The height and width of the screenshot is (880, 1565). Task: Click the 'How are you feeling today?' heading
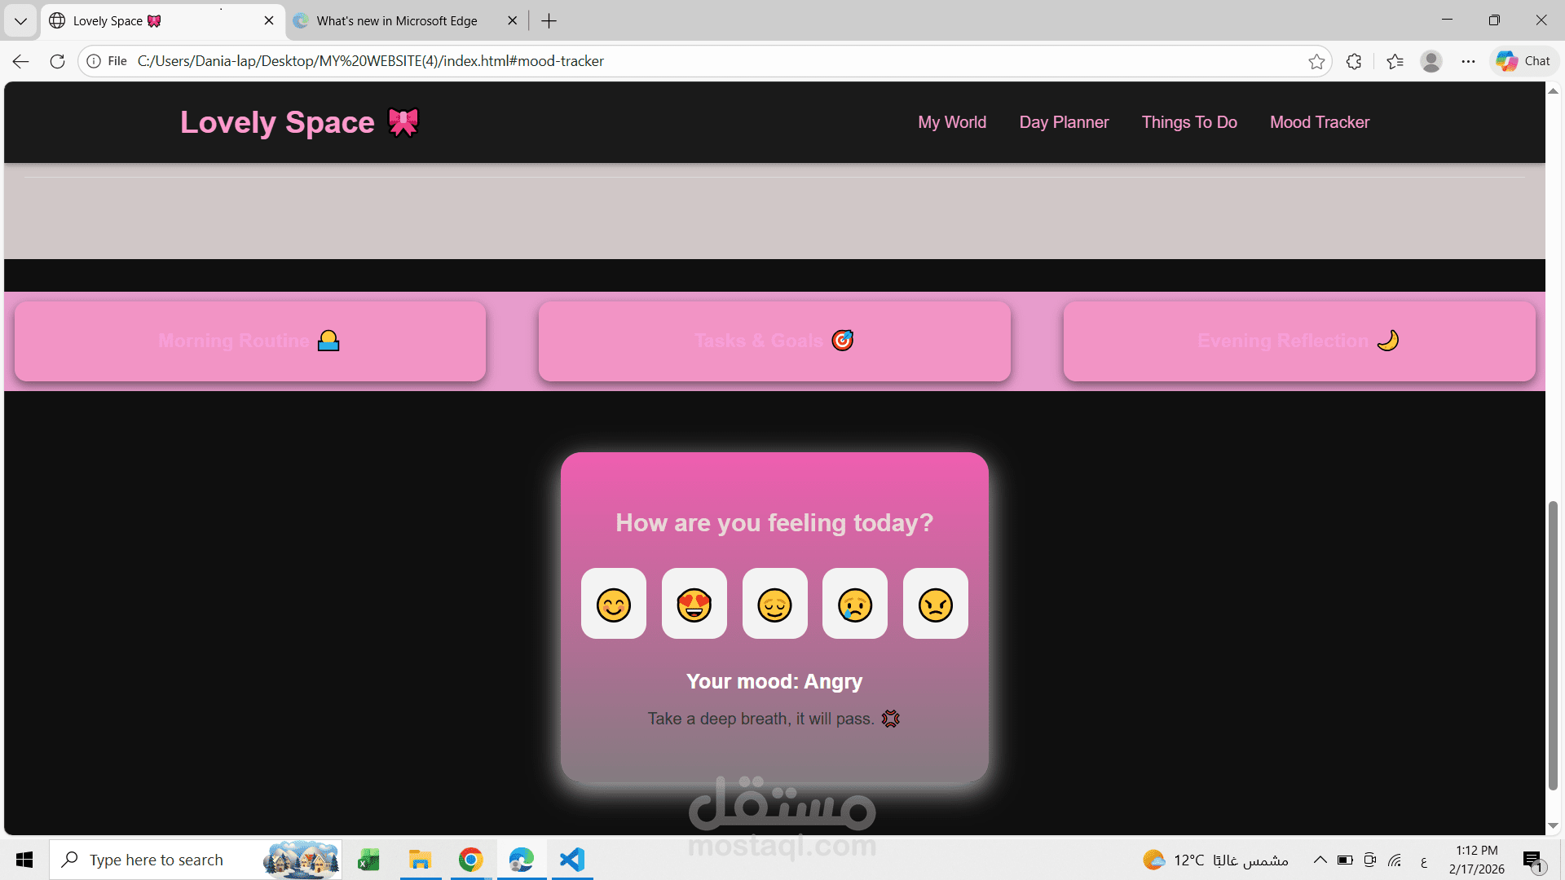[x=774, y=522]
